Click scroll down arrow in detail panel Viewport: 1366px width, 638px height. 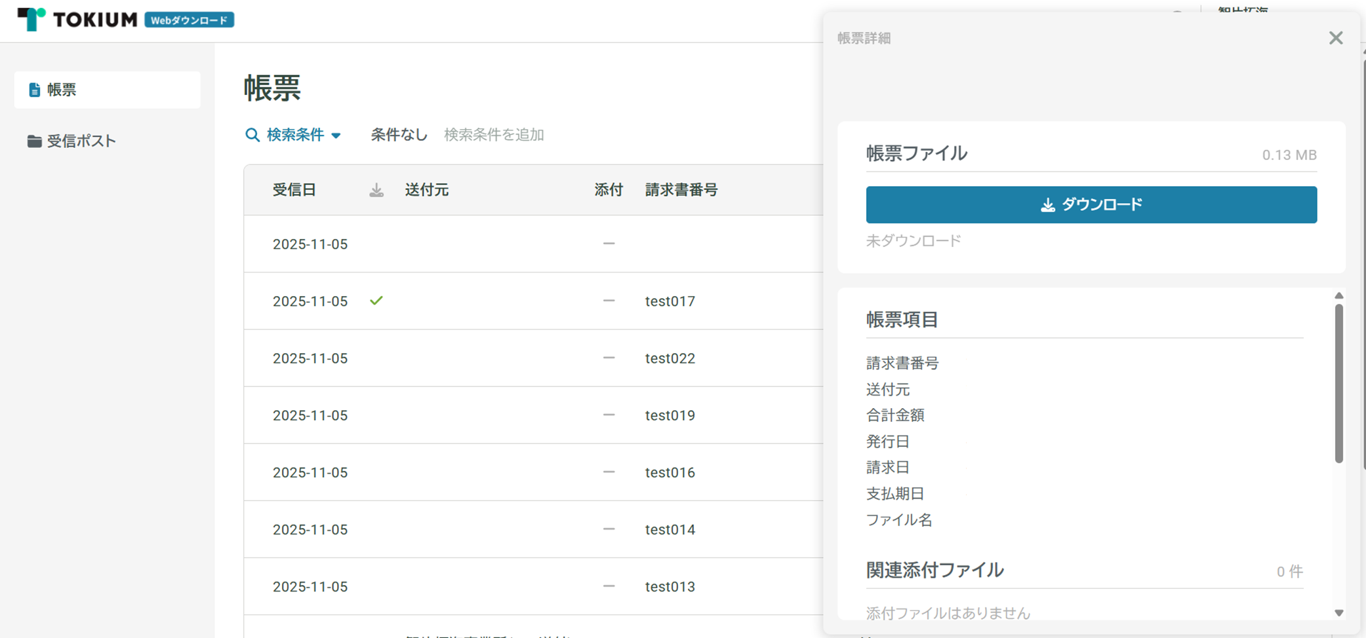pyautogui.click(x=1338, y=613)
